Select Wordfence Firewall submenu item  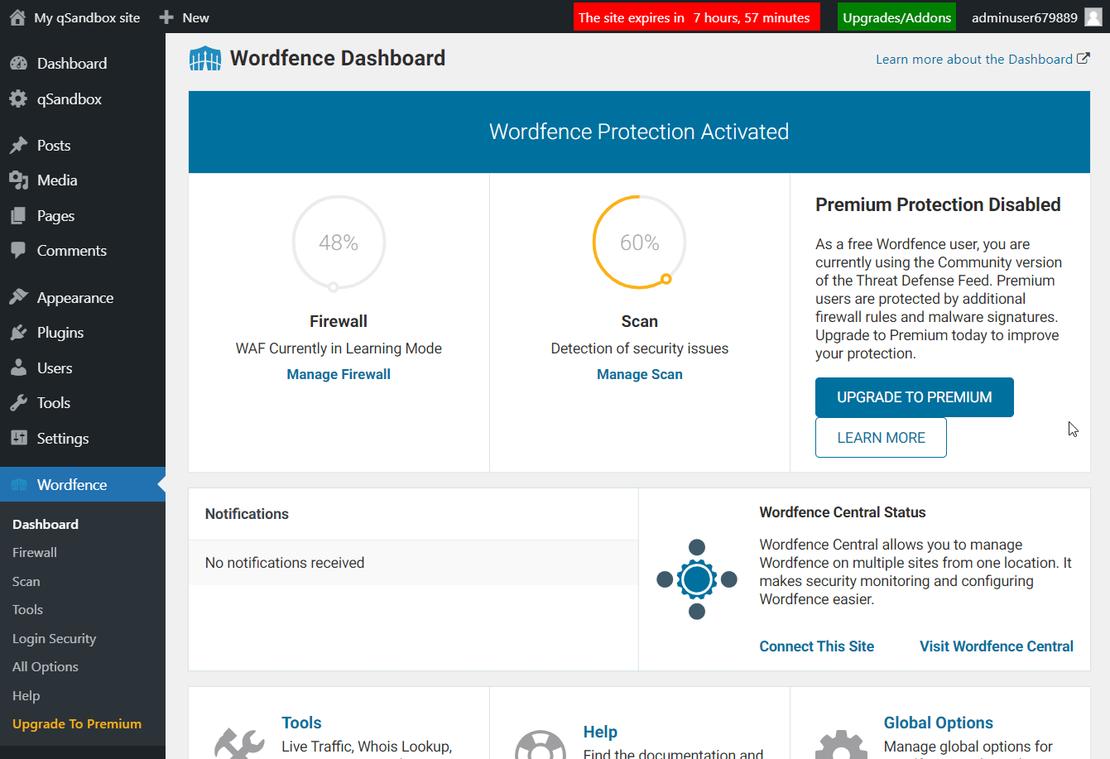(x=35, y=553)
